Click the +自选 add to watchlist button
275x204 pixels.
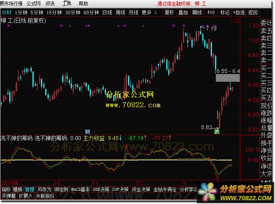(239, 12)
